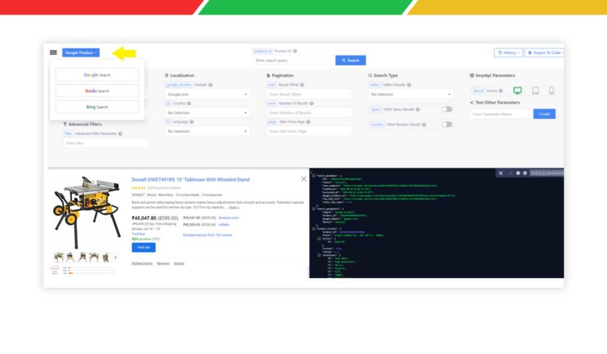The width and height of the screenshot is (607, 354).
Task: Open the hamburger menu icon
Action: (53, 53)
